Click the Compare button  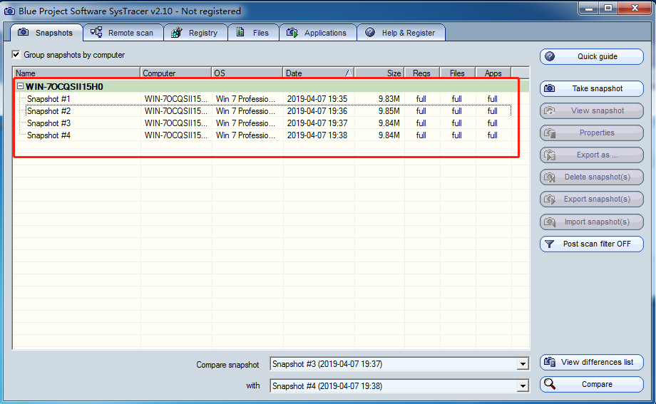point(592,384)
